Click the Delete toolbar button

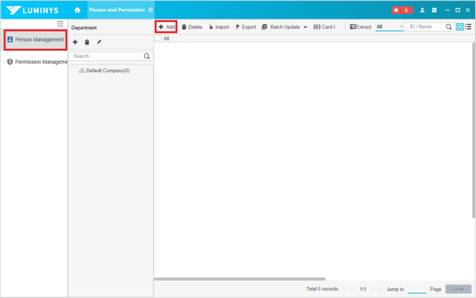192,27
